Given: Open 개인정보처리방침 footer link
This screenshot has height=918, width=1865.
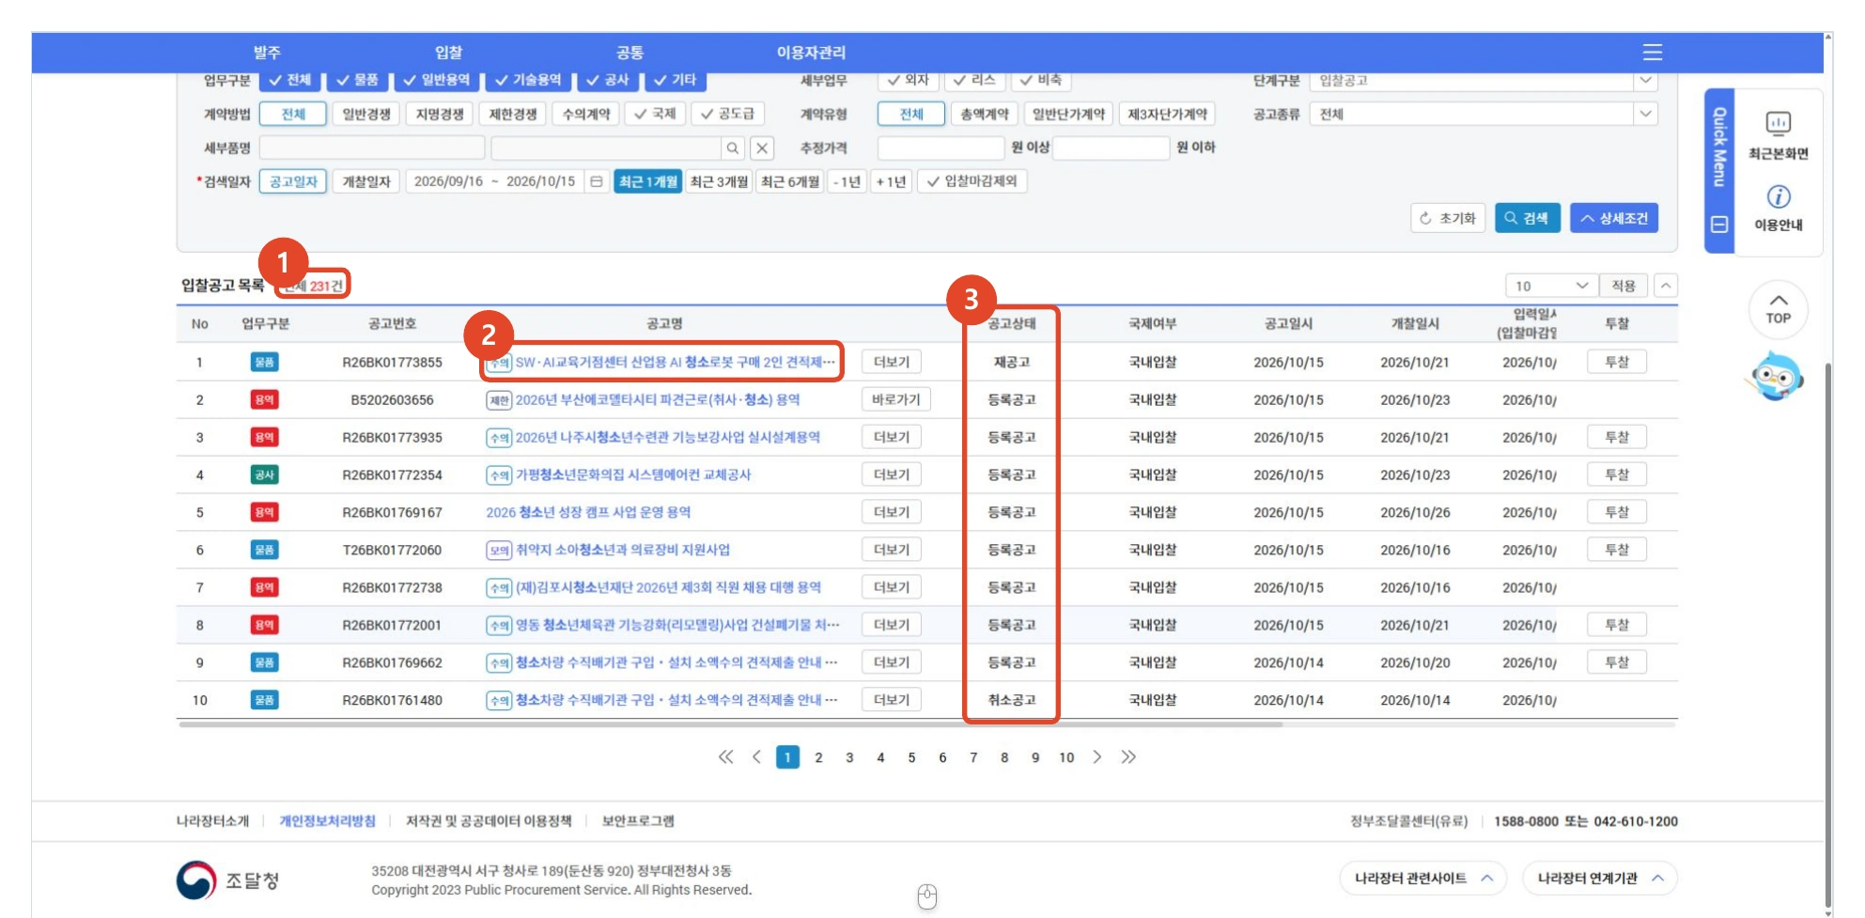Looking at the screenshot, I should click(327, 821).
